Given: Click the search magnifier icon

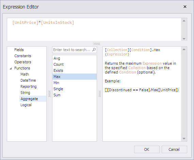Looking at the screenshot, I should point(94,50).
